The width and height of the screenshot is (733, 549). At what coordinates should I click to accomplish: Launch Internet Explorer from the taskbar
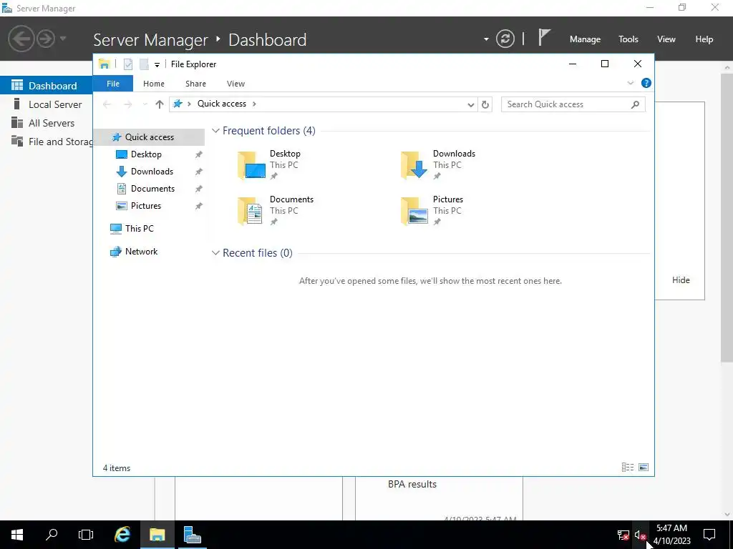[x=122, y=535]
